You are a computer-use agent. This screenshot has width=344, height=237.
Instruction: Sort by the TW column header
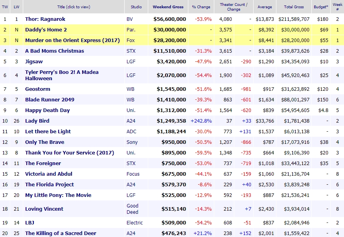click(x=5, y=7)
